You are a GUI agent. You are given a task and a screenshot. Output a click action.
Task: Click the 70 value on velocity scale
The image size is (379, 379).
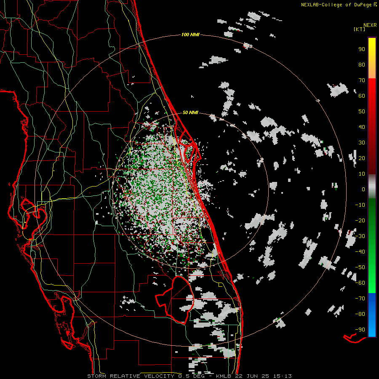click(362, 80)
